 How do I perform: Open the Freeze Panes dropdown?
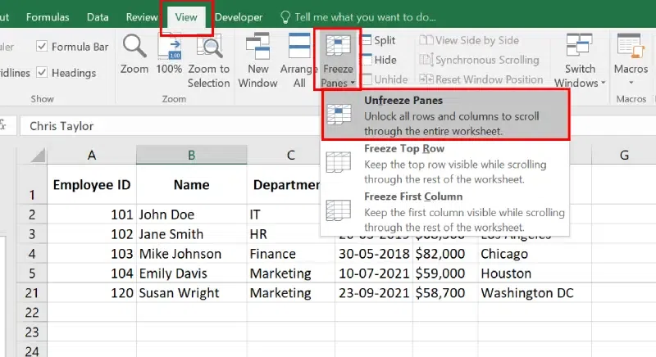(338, 61)
